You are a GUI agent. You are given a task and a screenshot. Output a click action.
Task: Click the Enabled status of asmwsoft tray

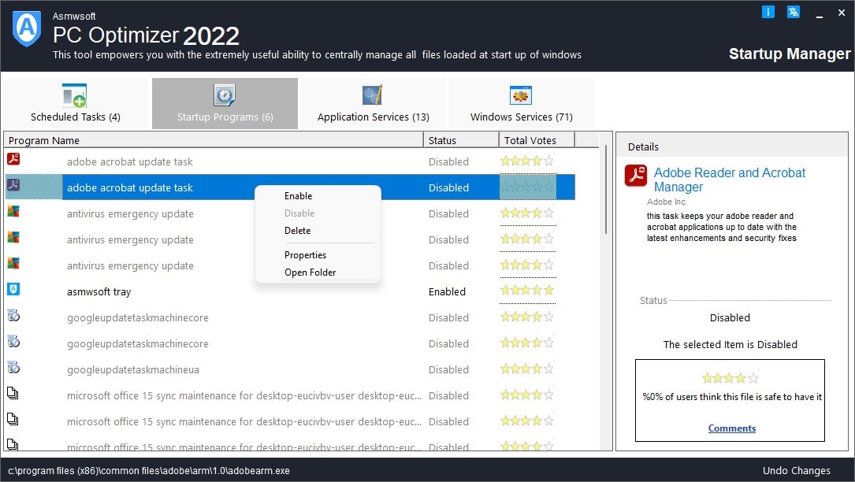[x=447, y=291]
